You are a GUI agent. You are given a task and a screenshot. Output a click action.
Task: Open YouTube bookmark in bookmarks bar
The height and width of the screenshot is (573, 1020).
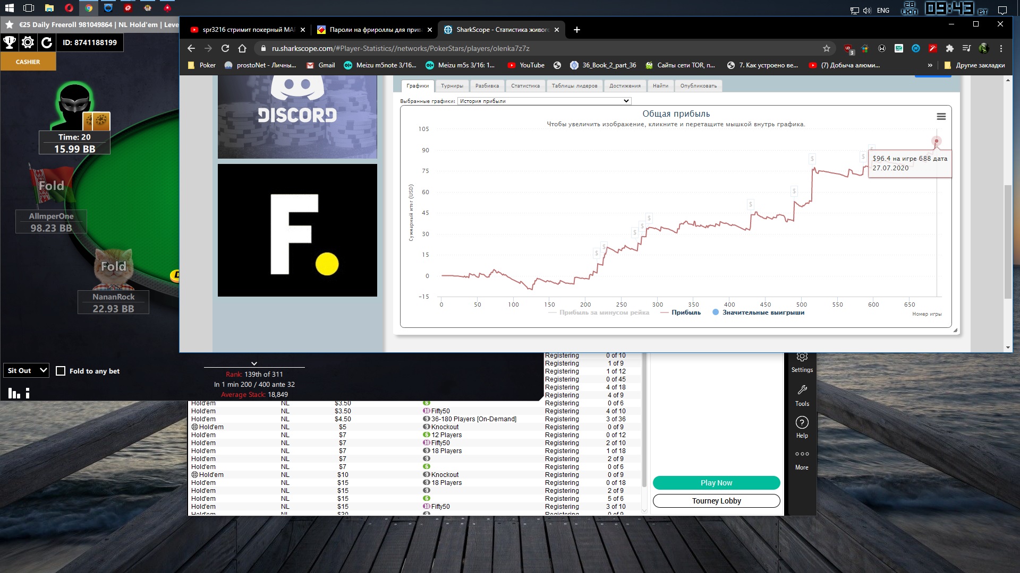point(526,65)
